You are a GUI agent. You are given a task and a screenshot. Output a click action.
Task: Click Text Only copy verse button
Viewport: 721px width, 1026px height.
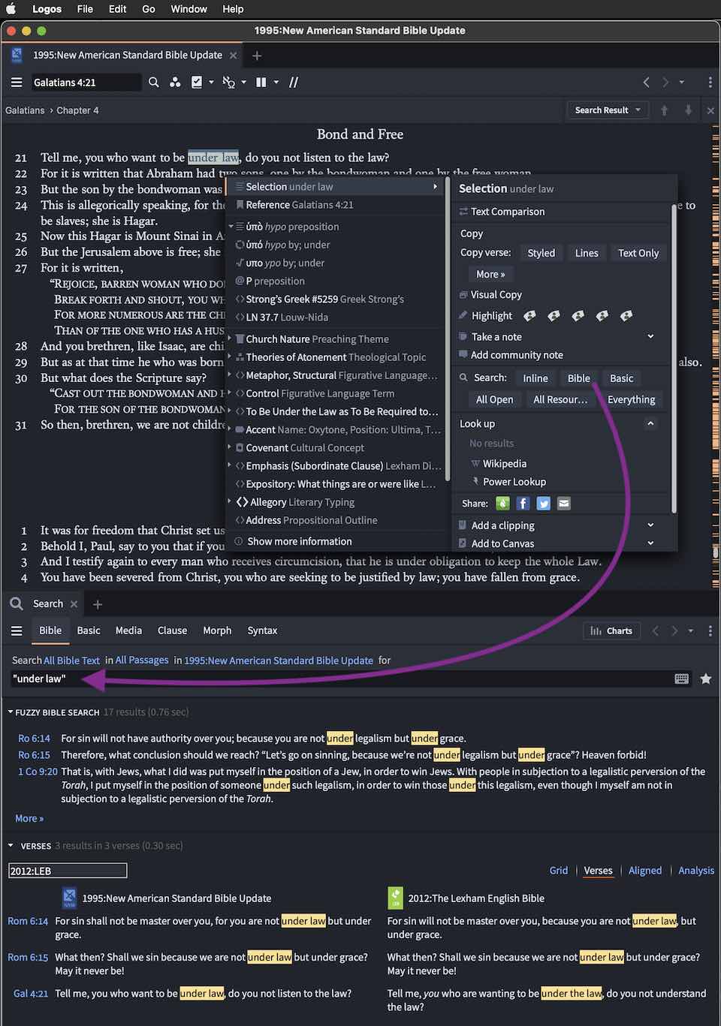pyautogui.click(x=638, y=253)
